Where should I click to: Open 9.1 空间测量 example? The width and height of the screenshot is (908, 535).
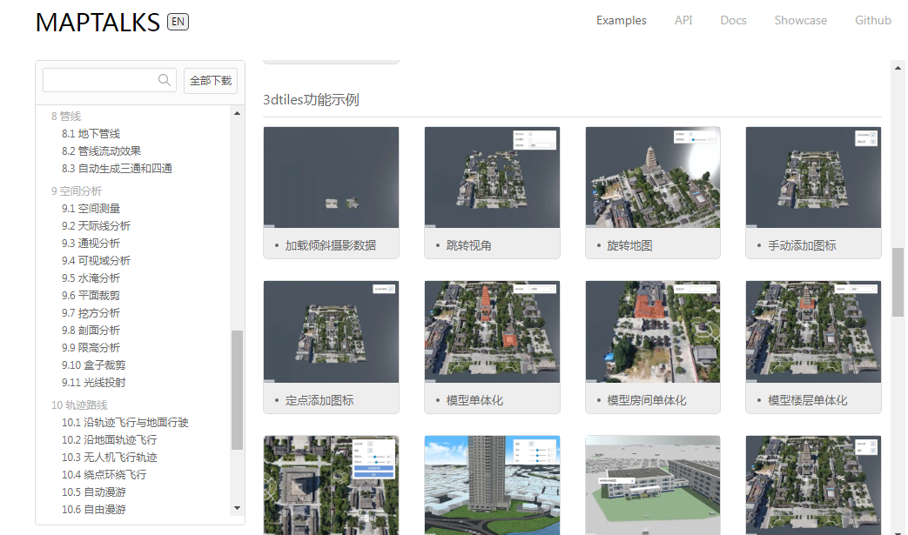(x=91, y=208)
